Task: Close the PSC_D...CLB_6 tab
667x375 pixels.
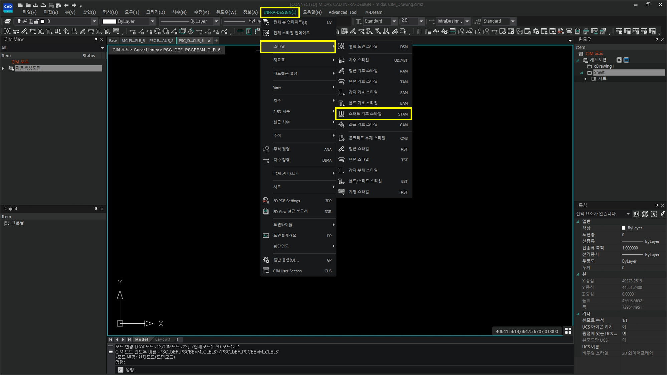Action: [x=209, y=41]
